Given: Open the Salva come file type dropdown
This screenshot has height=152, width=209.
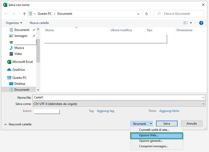Looking at the screenshot, I should 203,104.
